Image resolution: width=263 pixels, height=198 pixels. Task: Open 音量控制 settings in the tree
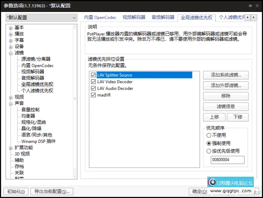30,110
